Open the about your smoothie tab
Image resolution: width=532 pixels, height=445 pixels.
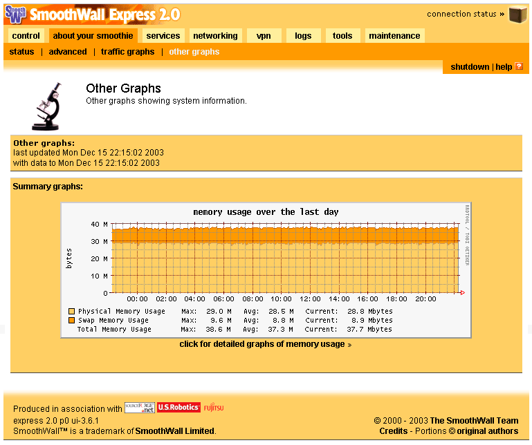(93, 36)
